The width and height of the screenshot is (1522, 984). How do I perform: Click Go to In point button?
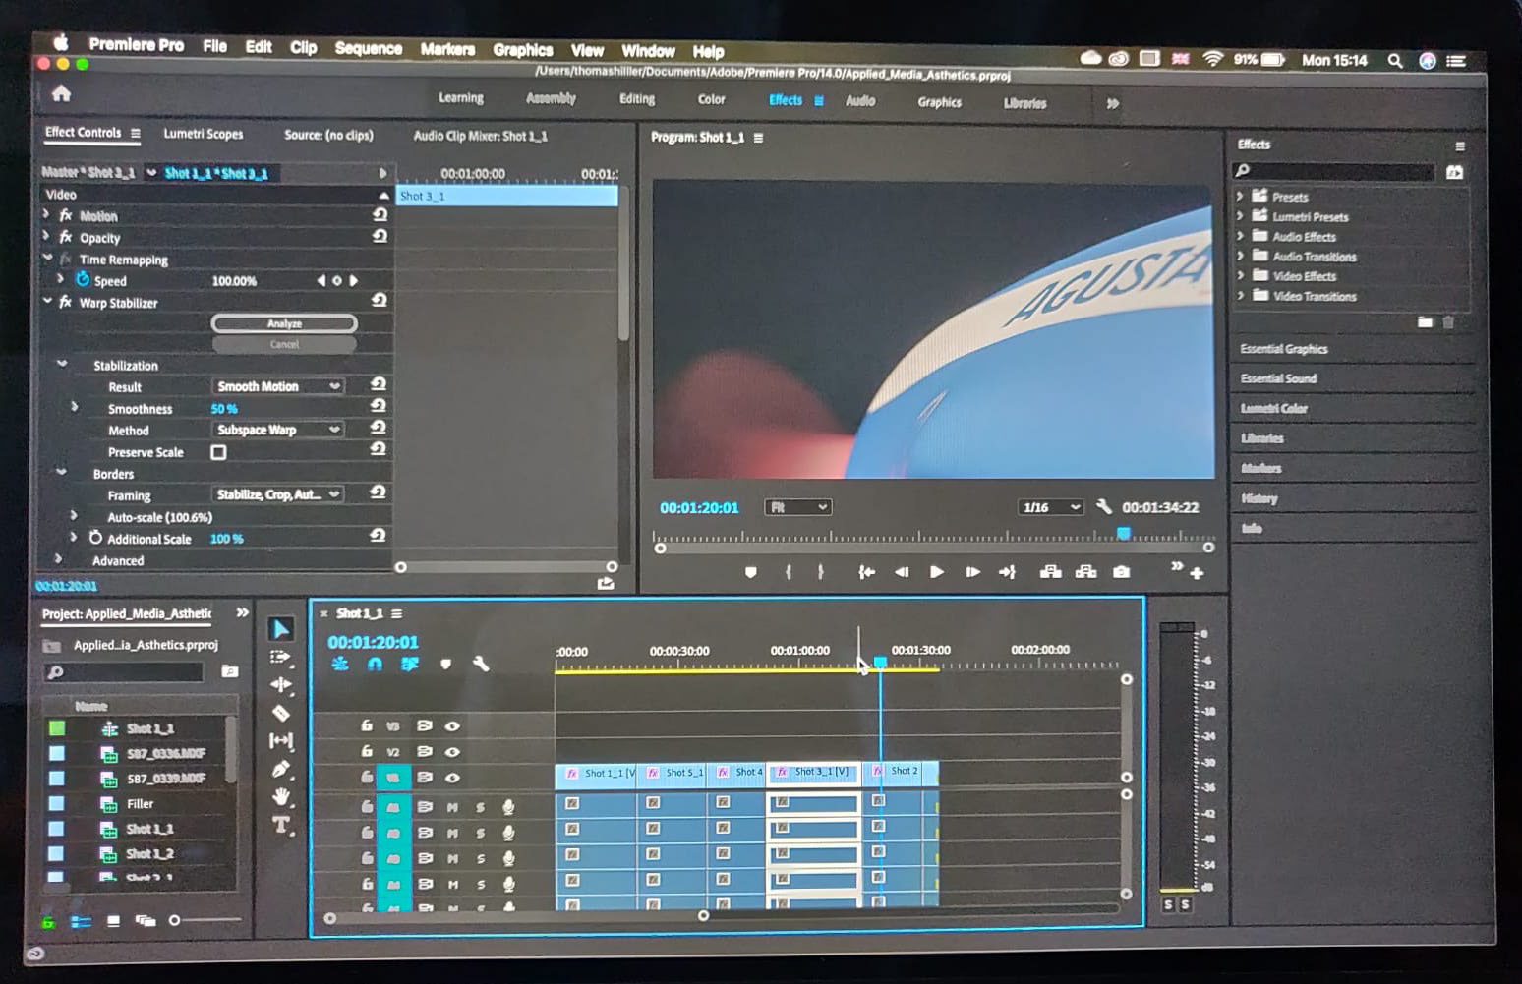point(866,572)
